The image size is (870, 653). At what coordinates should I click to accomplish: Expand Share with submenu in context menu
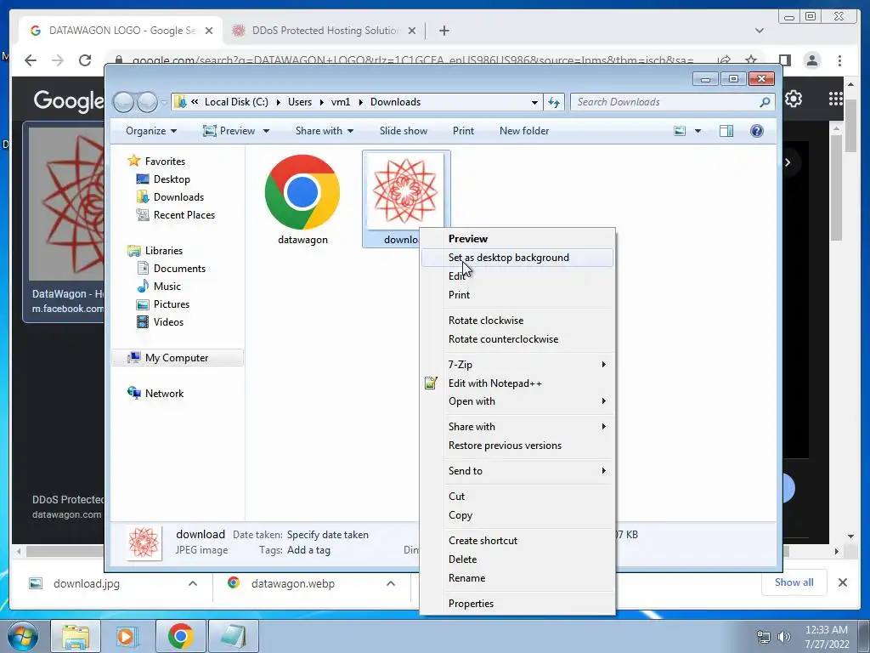[x=517, y=427]
